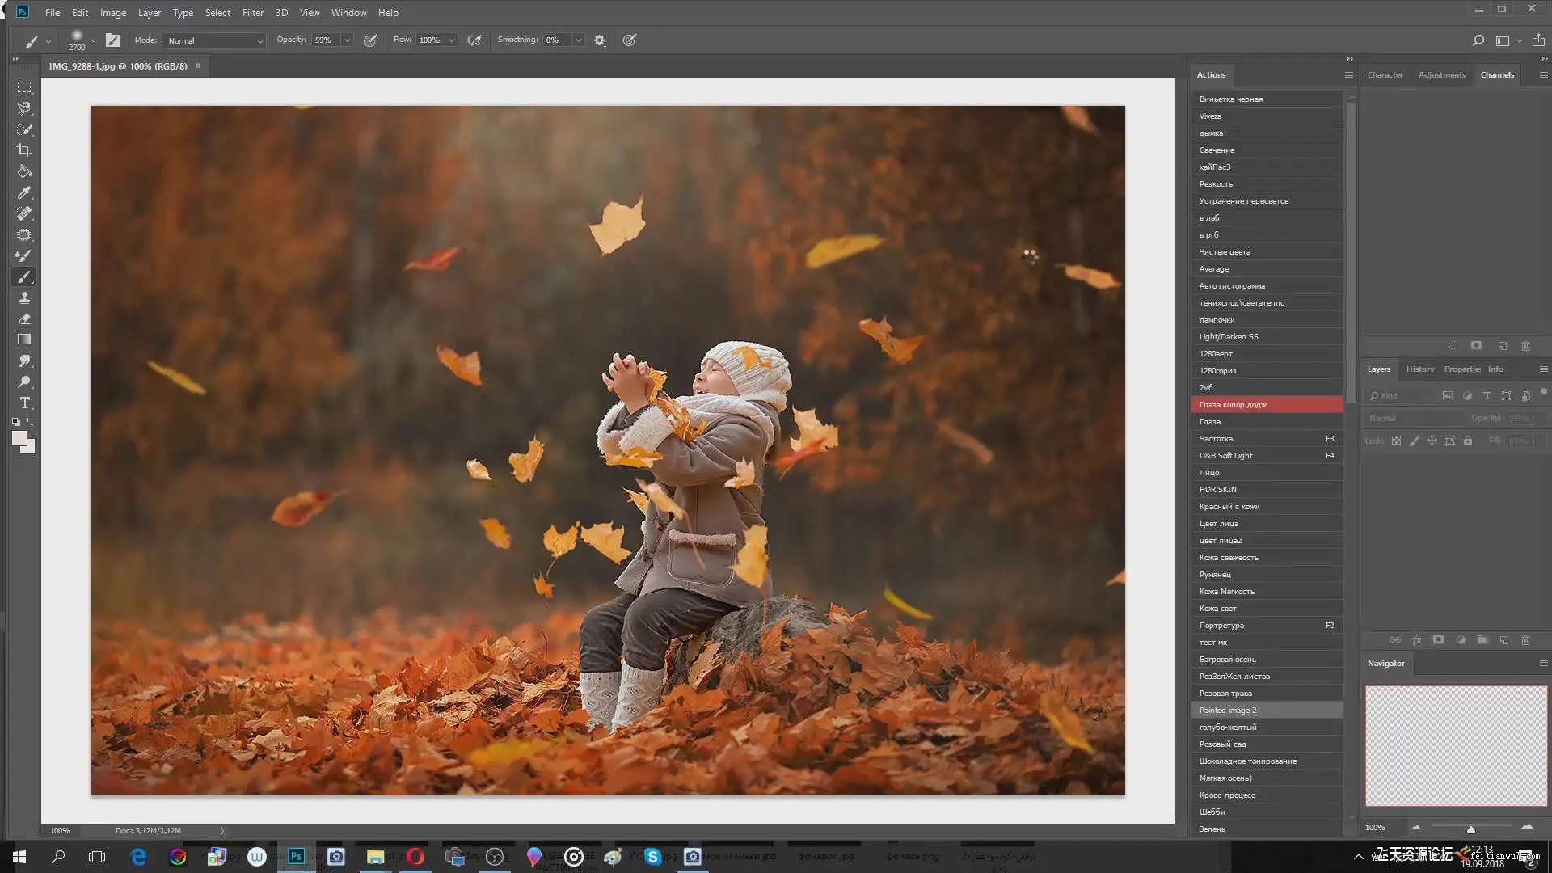Enable airbrush-style build-up effects
This screenshot has height=873, width=1552.
pyautogui.click(x=474, y=40)
